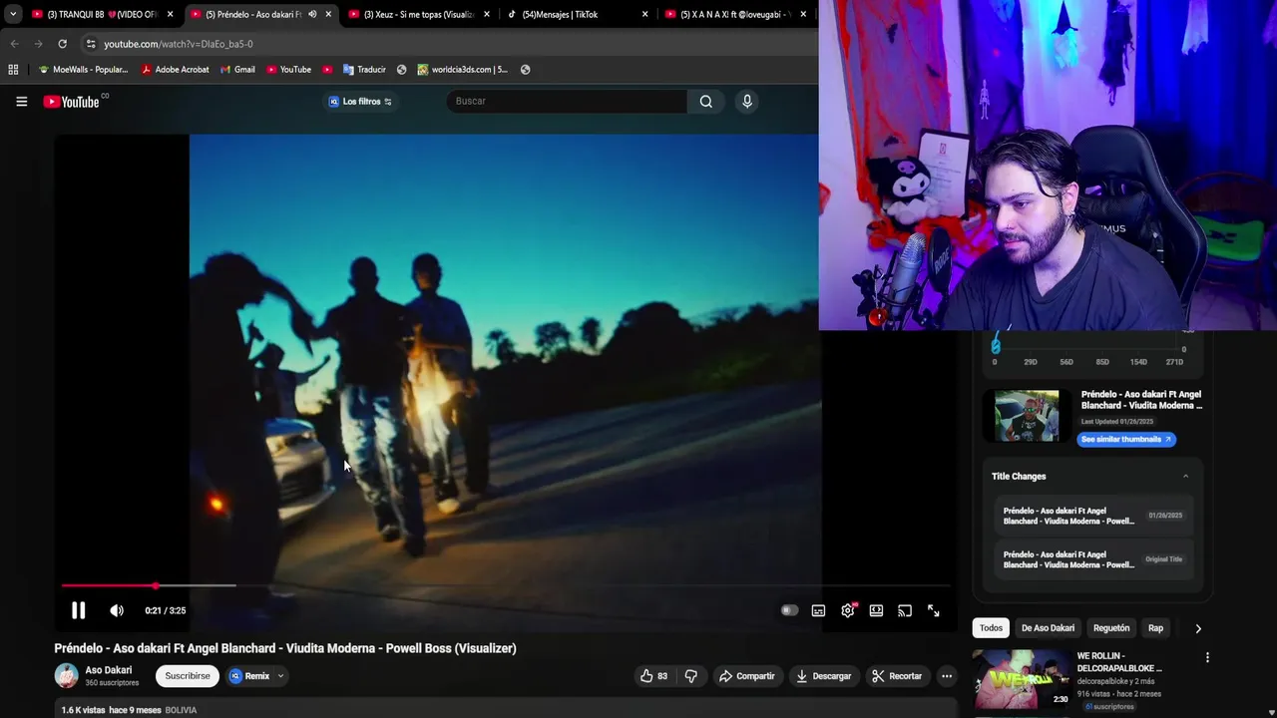Open more actions three-dot menu
The height and width of the screenshot is (718, 1277).
[x=947, y=676]
